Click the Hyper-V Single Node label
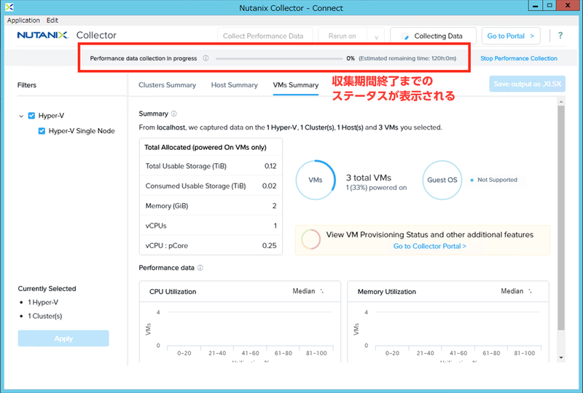This screenshot has height=393, width=583. click(x=82, y=131)
